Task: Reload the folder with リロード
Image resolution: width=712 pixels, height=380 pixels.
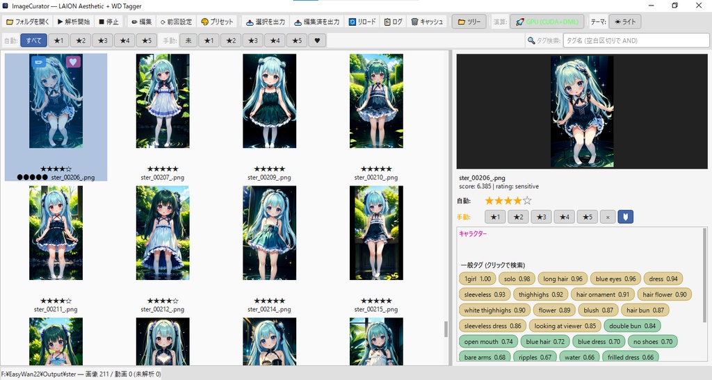Action: point(362,22)
